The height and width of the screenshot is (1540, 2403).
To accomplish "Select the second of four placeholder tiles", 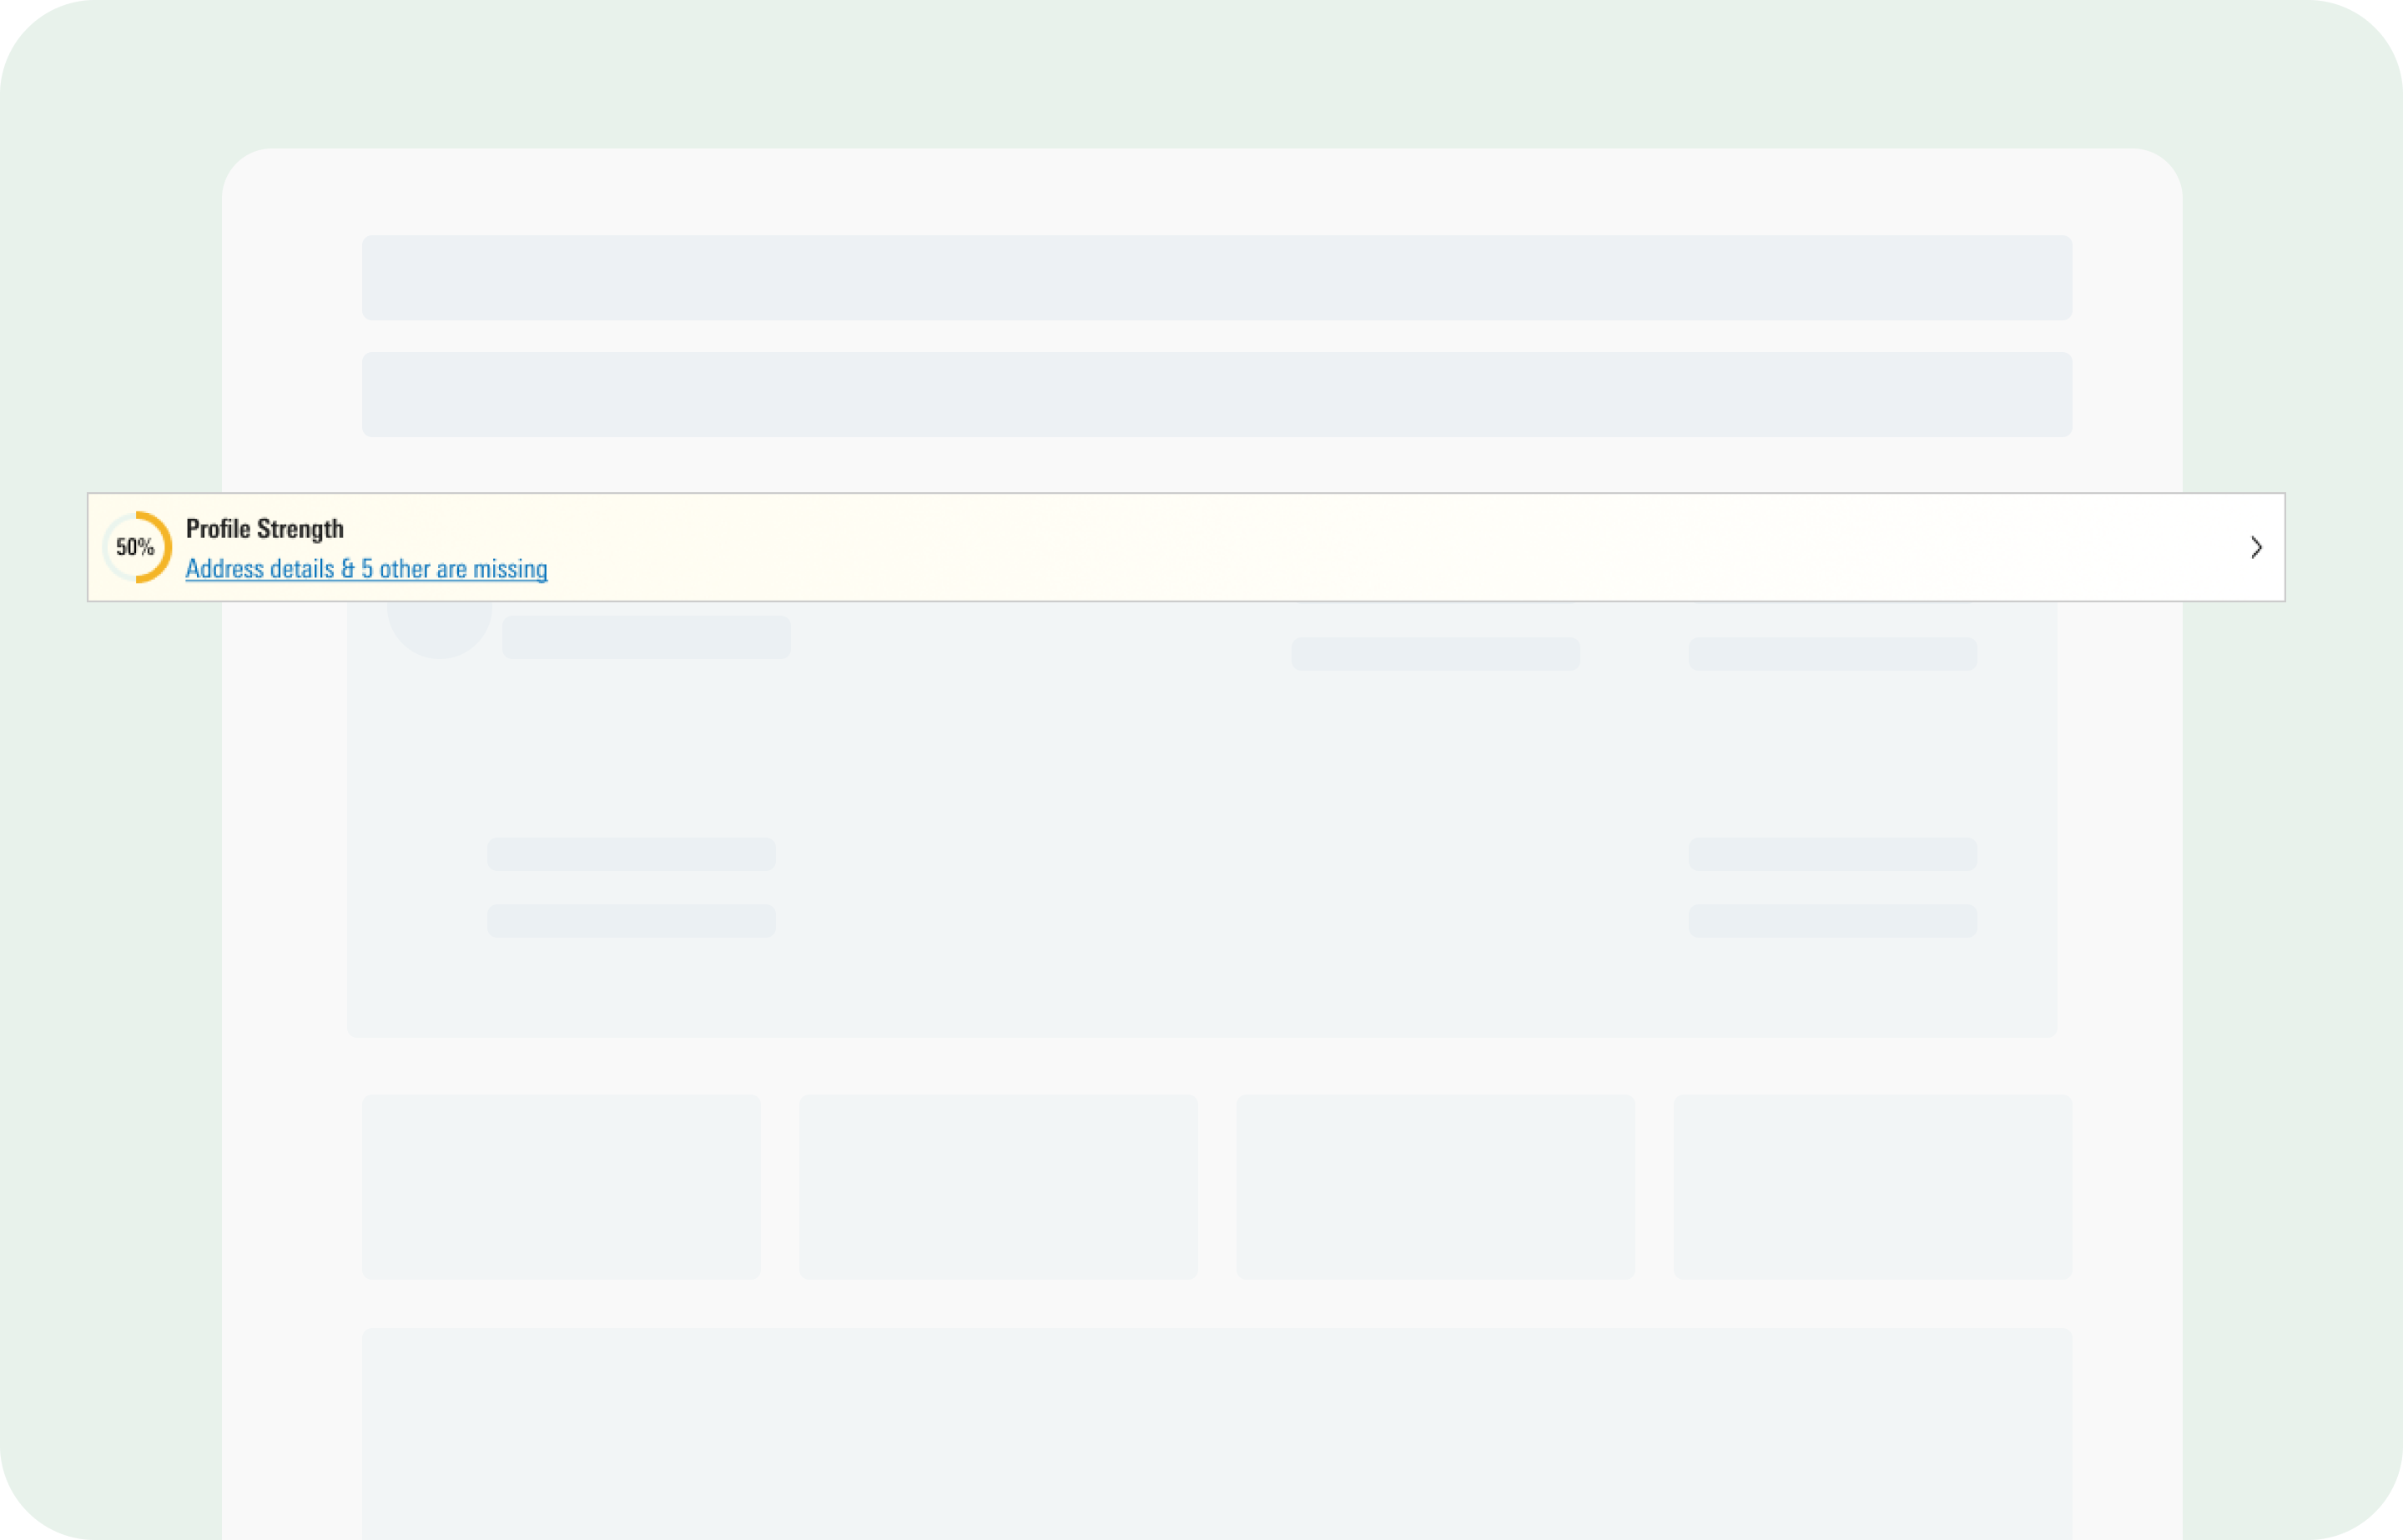I will (x=998, y=1186).
